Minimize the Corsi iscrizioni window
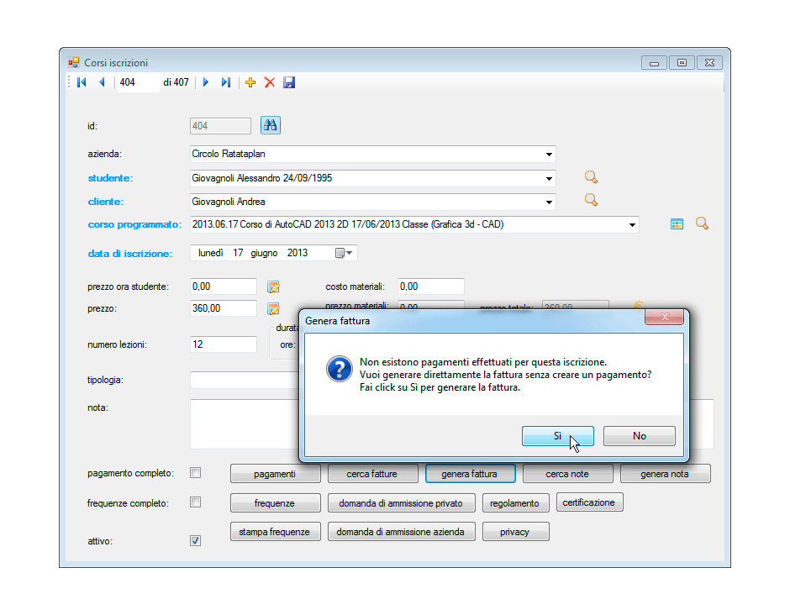This screenshot has height=615, width=790. [654, 62]
